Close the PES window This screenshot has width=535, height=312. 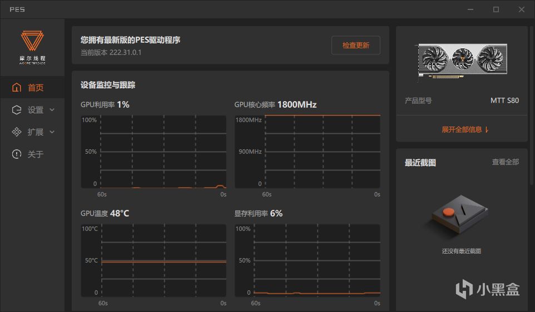522,9
